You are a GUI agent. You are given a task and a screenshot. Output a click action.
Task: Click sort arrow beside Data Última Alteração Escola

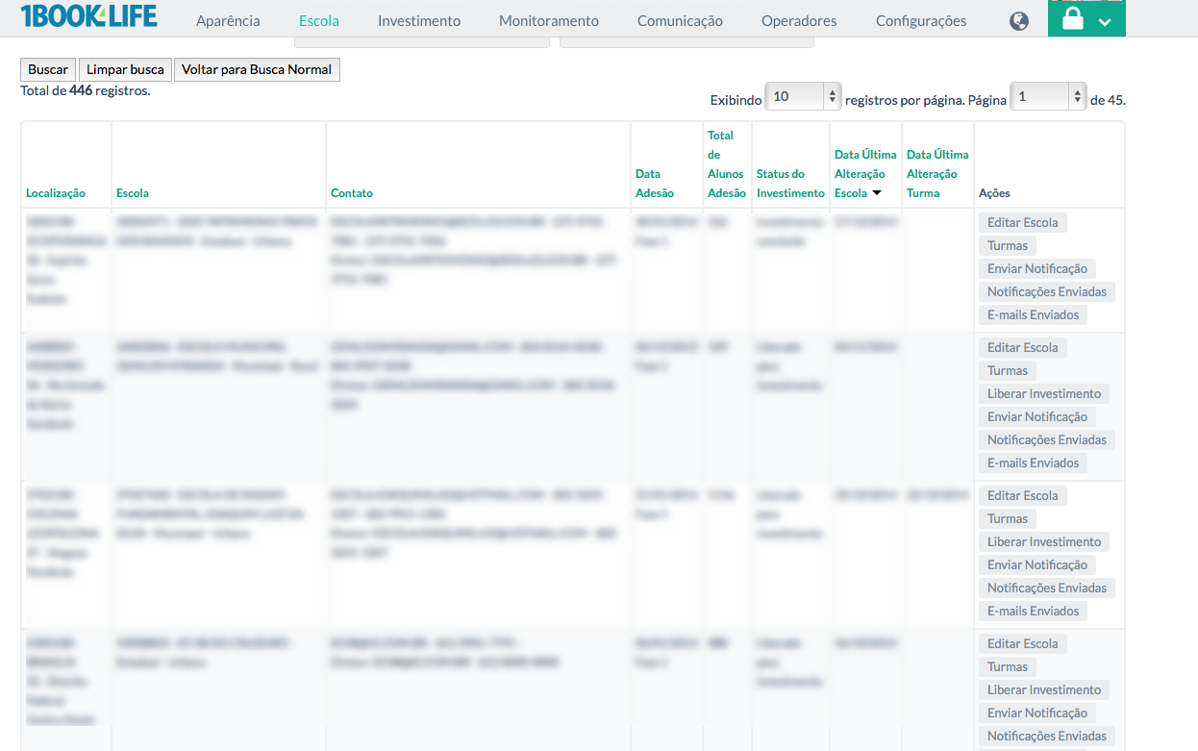[x=877, y=193]
